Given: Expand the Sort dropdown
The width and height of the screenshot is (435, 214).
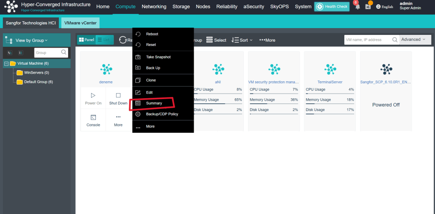Looking at the screenshot, I should pos(242,40).
